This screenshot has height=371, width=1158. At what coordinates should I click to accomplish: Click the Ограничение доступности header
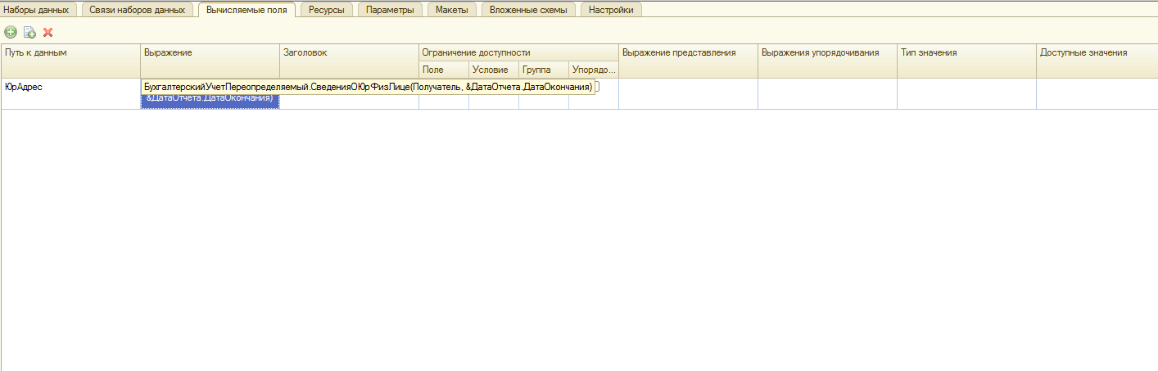(x=518, y=52)
